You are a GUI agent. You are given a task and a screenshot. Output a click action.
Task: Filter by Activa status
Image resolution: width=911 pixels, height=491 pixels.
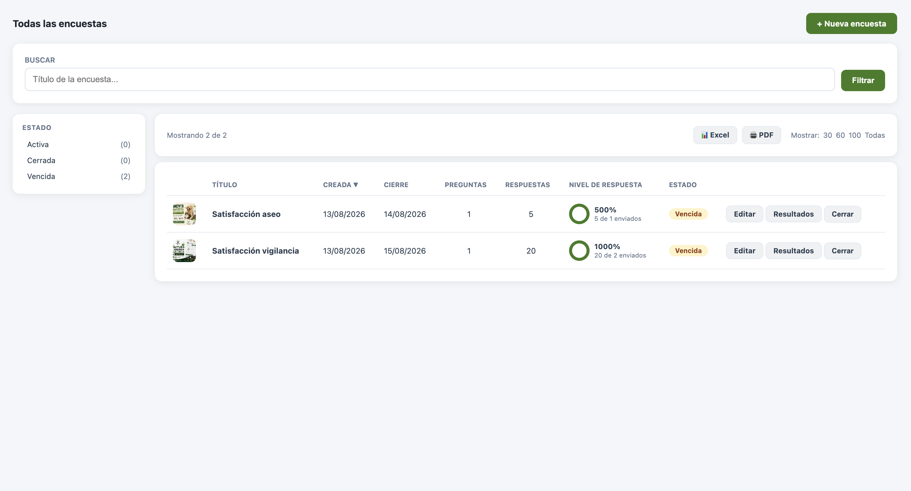pos(79,144)
